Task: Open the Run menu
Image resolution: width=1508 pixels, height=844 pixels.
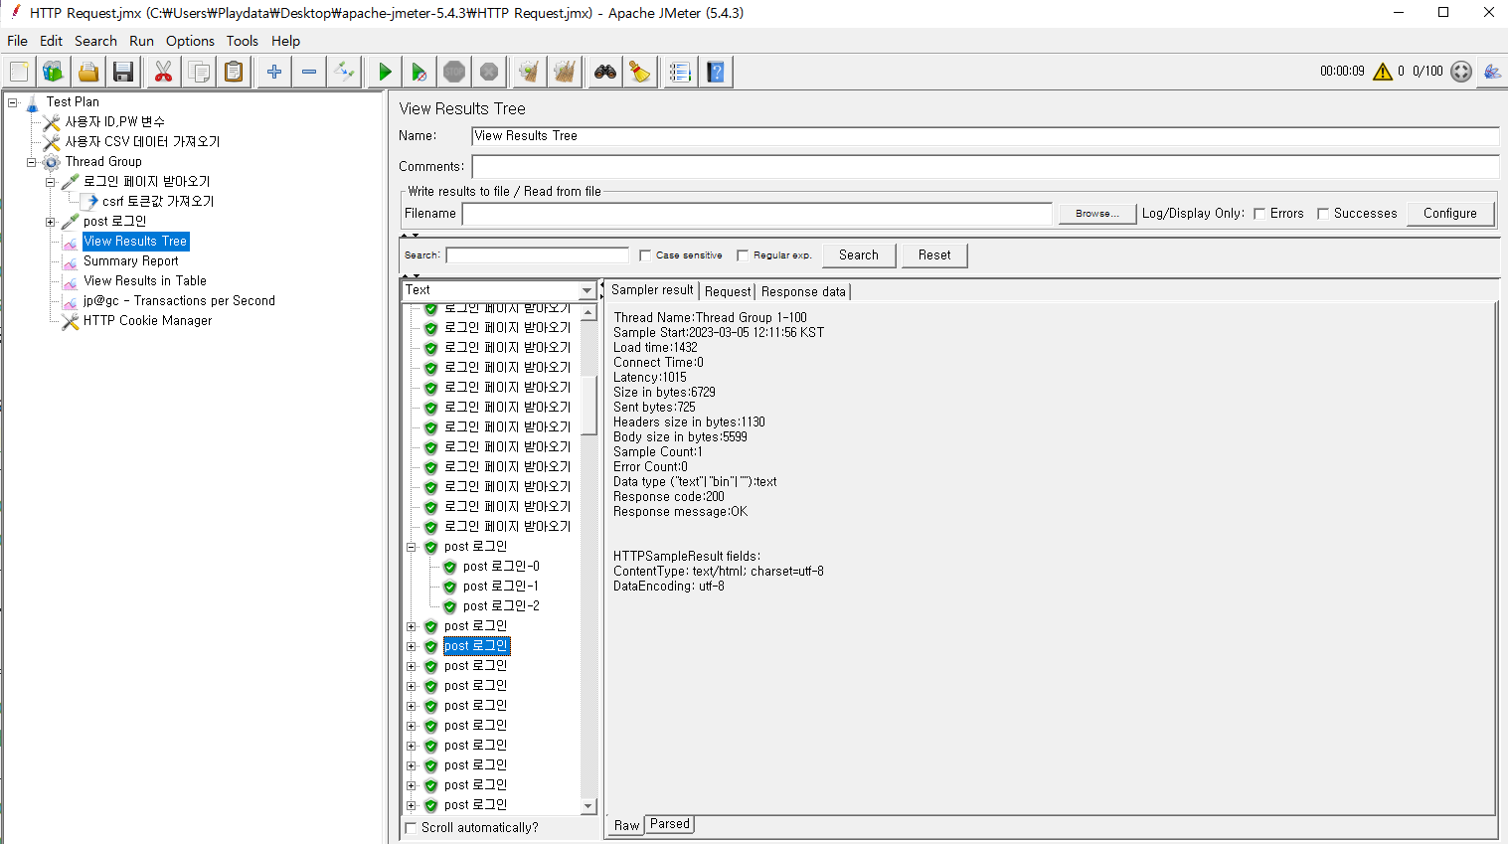Action: (x=141, y=41)
